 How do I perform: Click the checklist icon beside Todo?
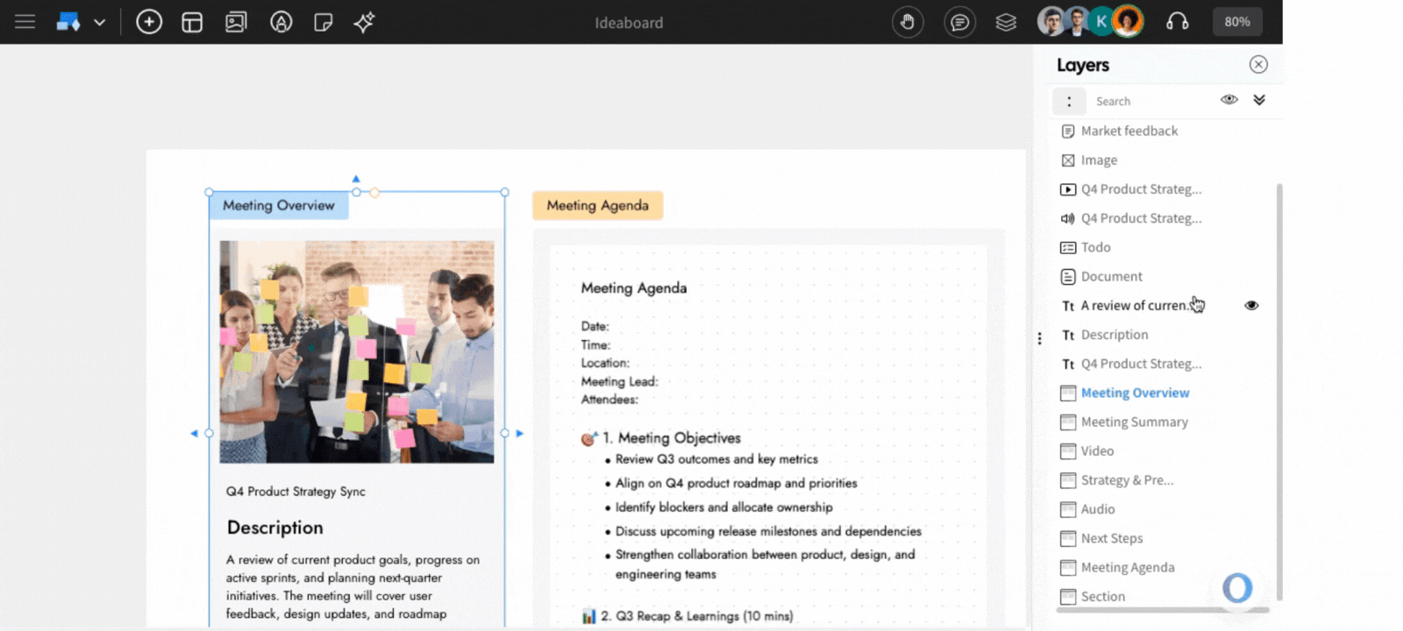click(1068, 248)
